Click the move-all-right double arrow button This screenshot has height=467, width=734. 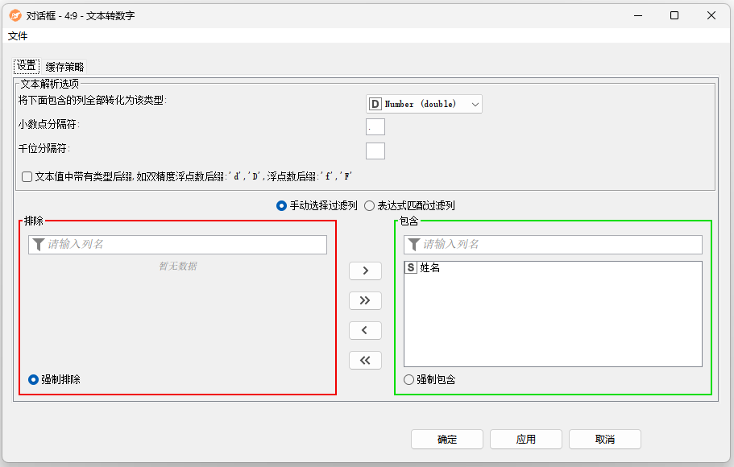tap(365, 300)
